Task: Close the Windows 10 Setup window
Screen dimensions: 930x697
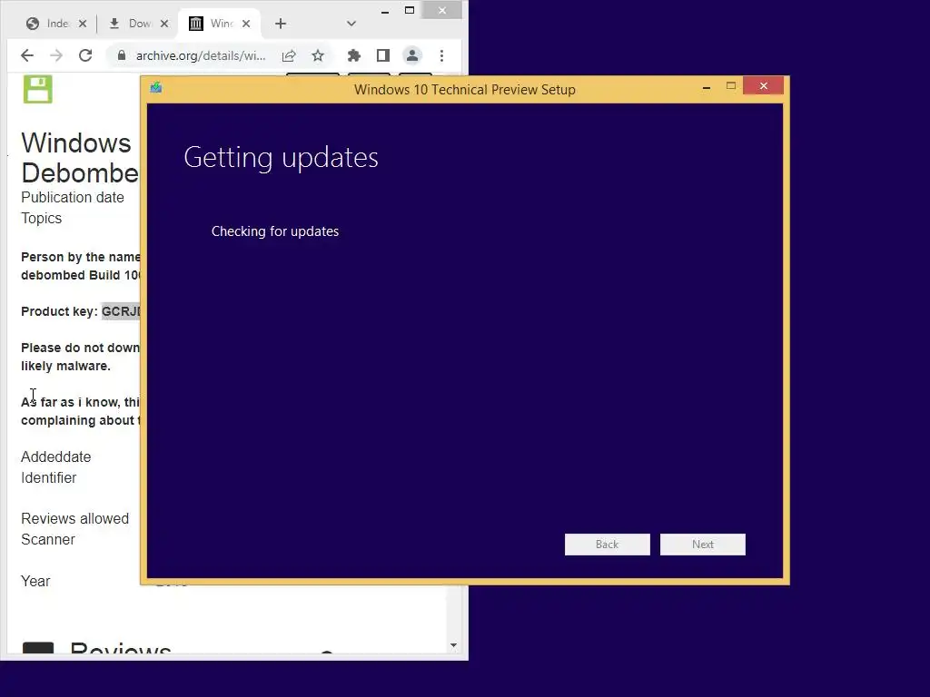Action: pyautogui.click(x=763, y=86)
